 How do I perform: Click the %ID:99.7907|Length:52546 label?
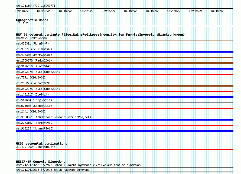[36, 147]
